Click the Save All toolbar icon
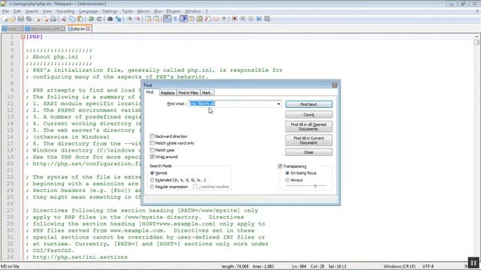This screenshot has height=270, width=481. (29, 19)
